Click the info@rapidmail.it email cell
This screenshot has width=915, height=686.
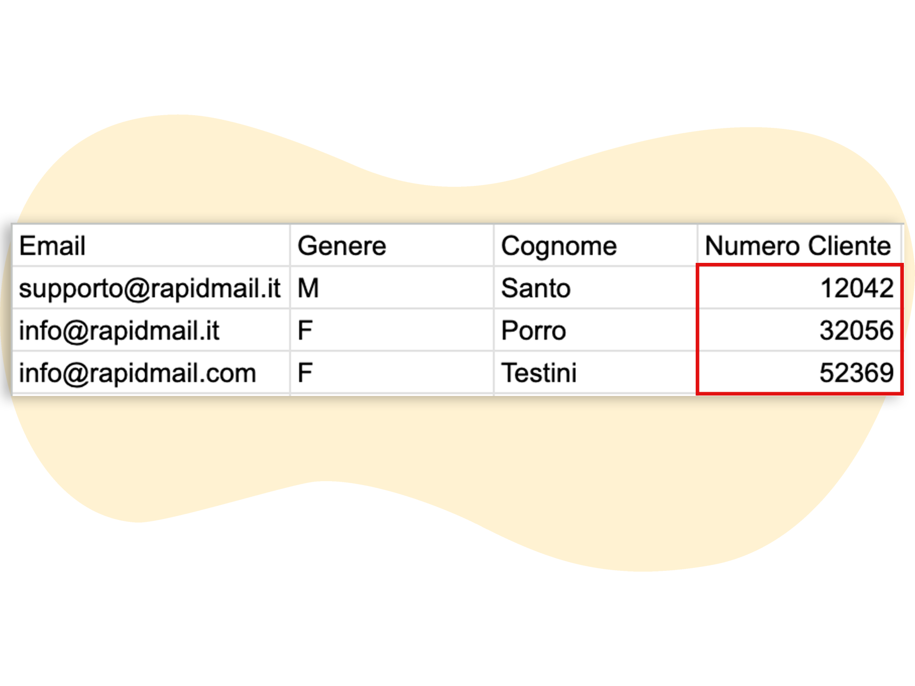click(x=150, y=331)
